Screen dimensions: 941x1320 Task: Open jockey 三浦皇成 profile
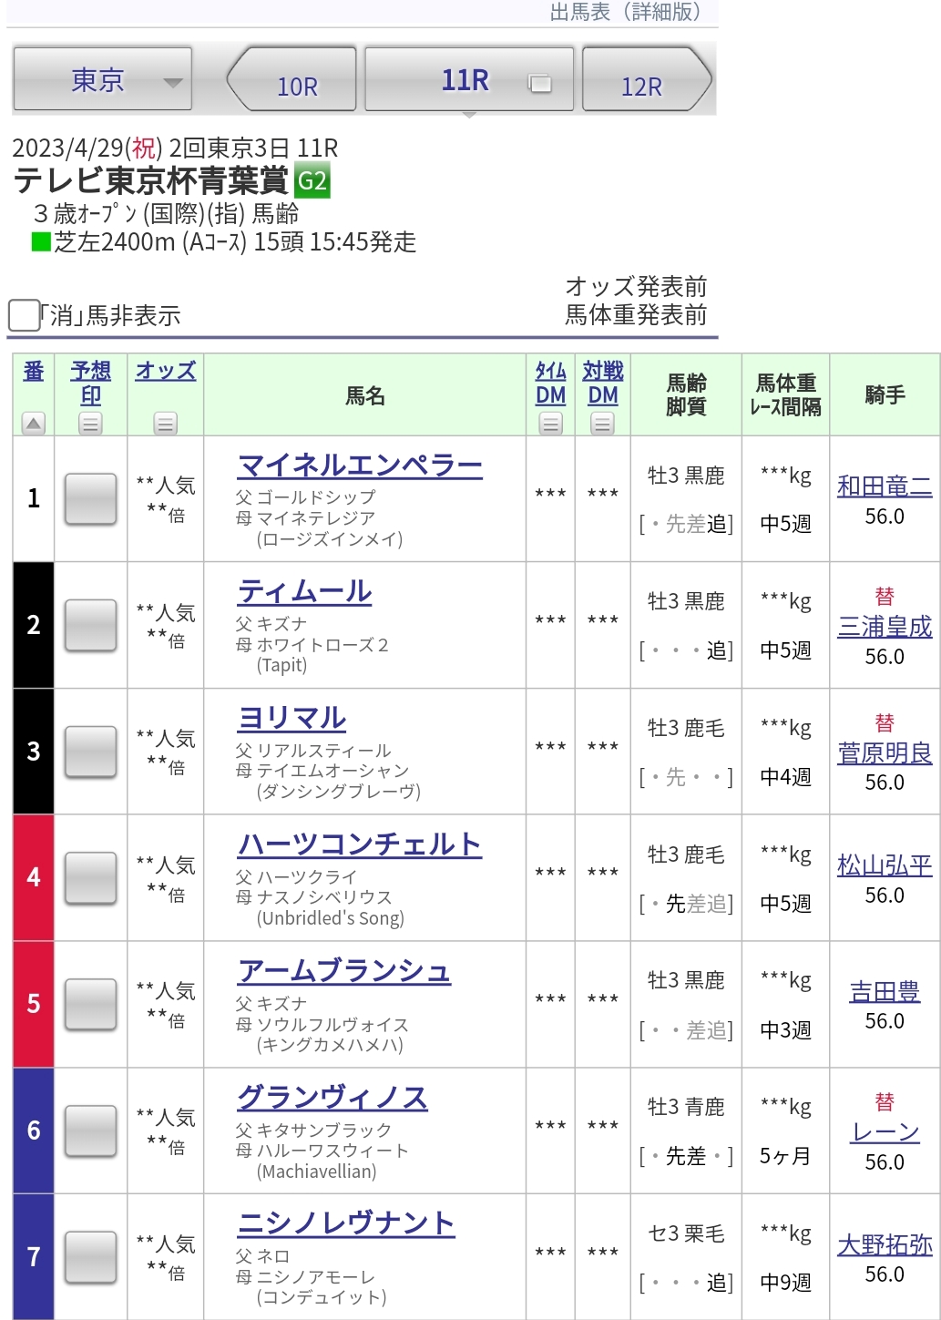(885, 627)
